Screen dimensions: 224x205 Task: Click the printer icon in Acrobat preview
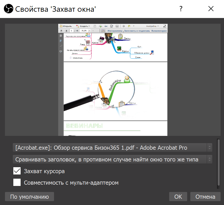(106, 26)
